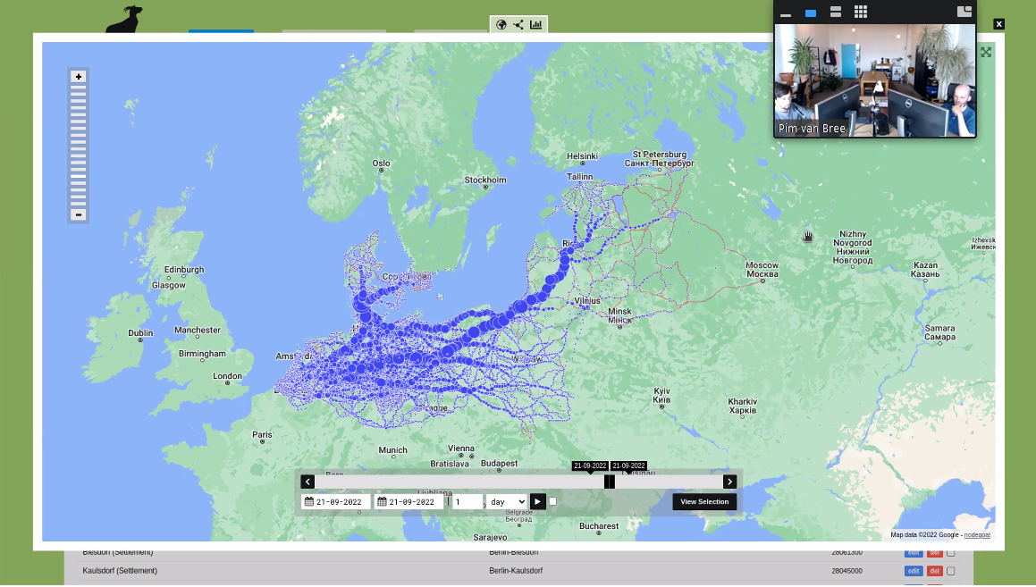Click the Kaulsdorf (Settlement) name cell
The width and height of the screenshot is (1036, 587).
120,571
